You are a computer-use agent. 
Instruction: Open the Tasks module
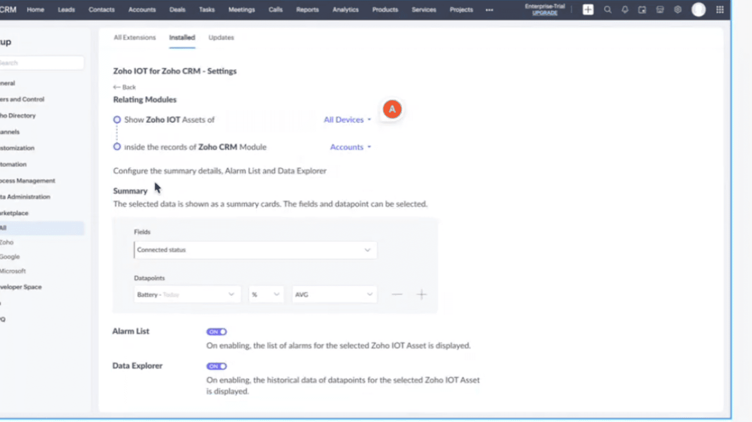tap(206, 9)
